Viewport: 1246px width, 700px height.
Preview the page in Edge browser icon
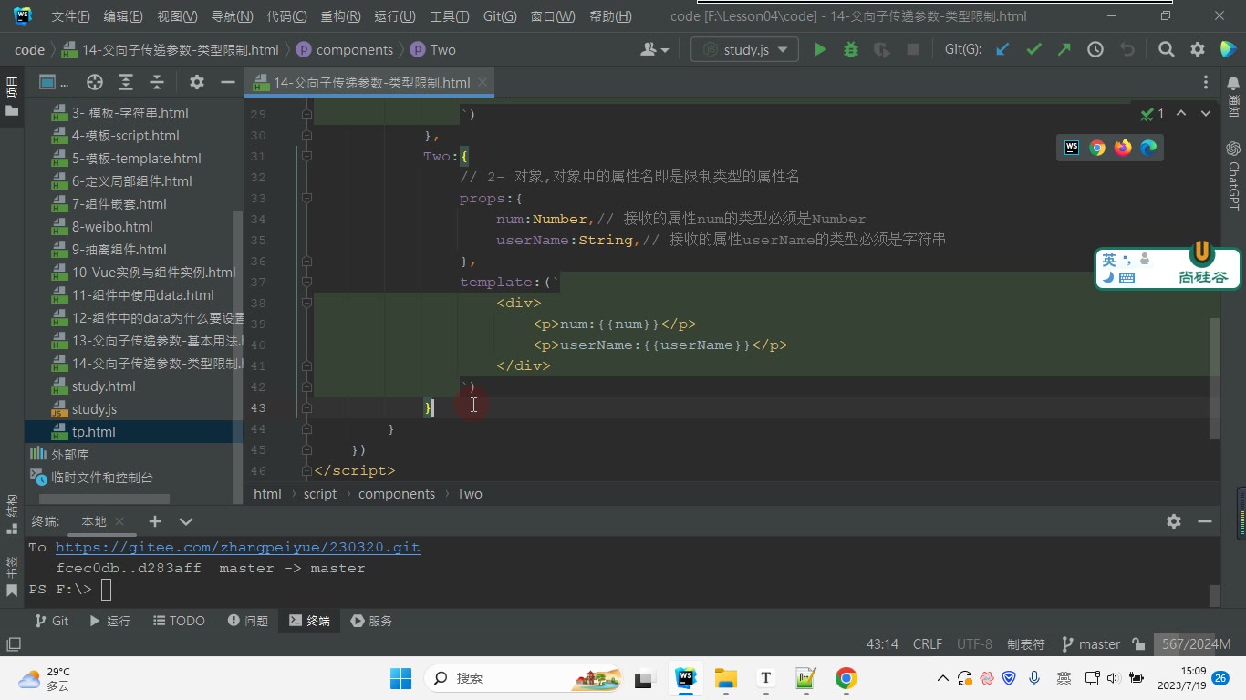coord(1148,148)
